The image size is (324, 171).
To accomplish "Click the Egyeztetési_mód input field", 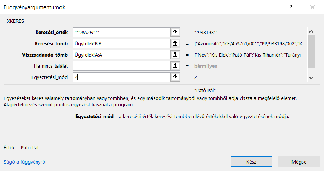I will 121,77.
